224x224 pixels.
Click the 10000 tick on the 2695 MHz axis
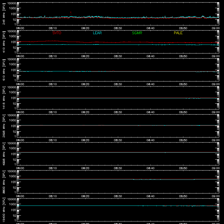(x=12, y=115)
